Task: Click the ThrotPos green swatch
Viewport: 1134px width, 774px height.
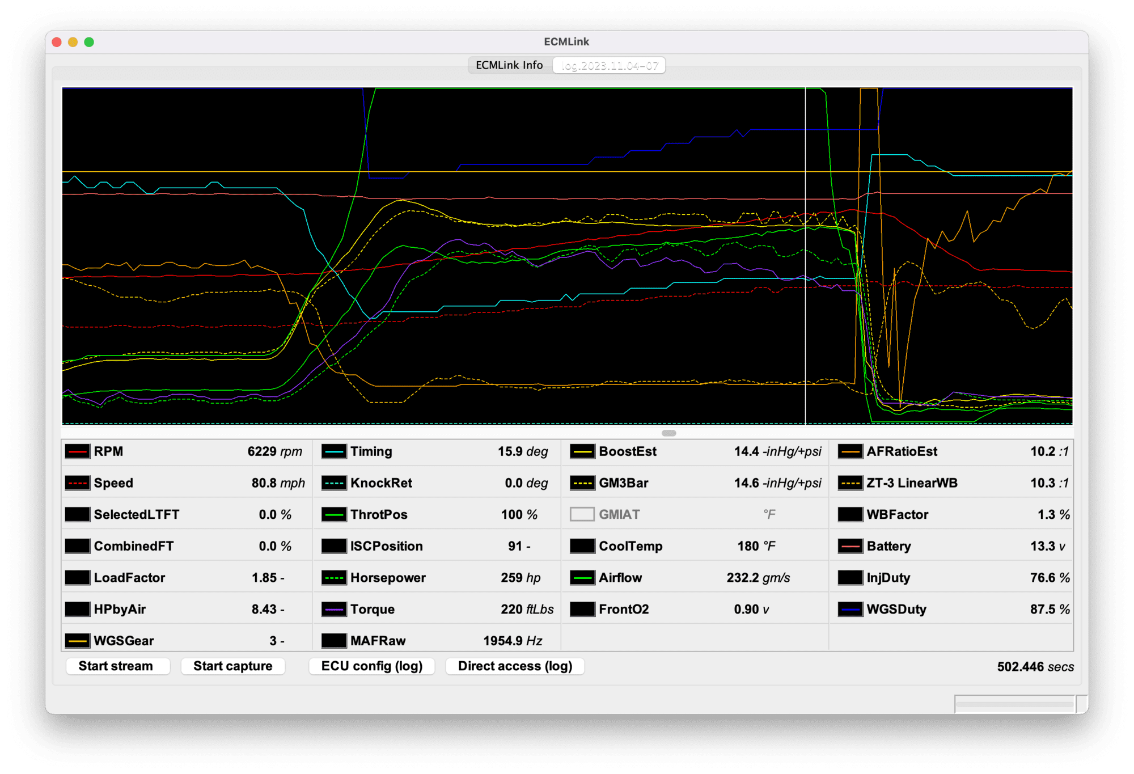Action: pos(334,514)
